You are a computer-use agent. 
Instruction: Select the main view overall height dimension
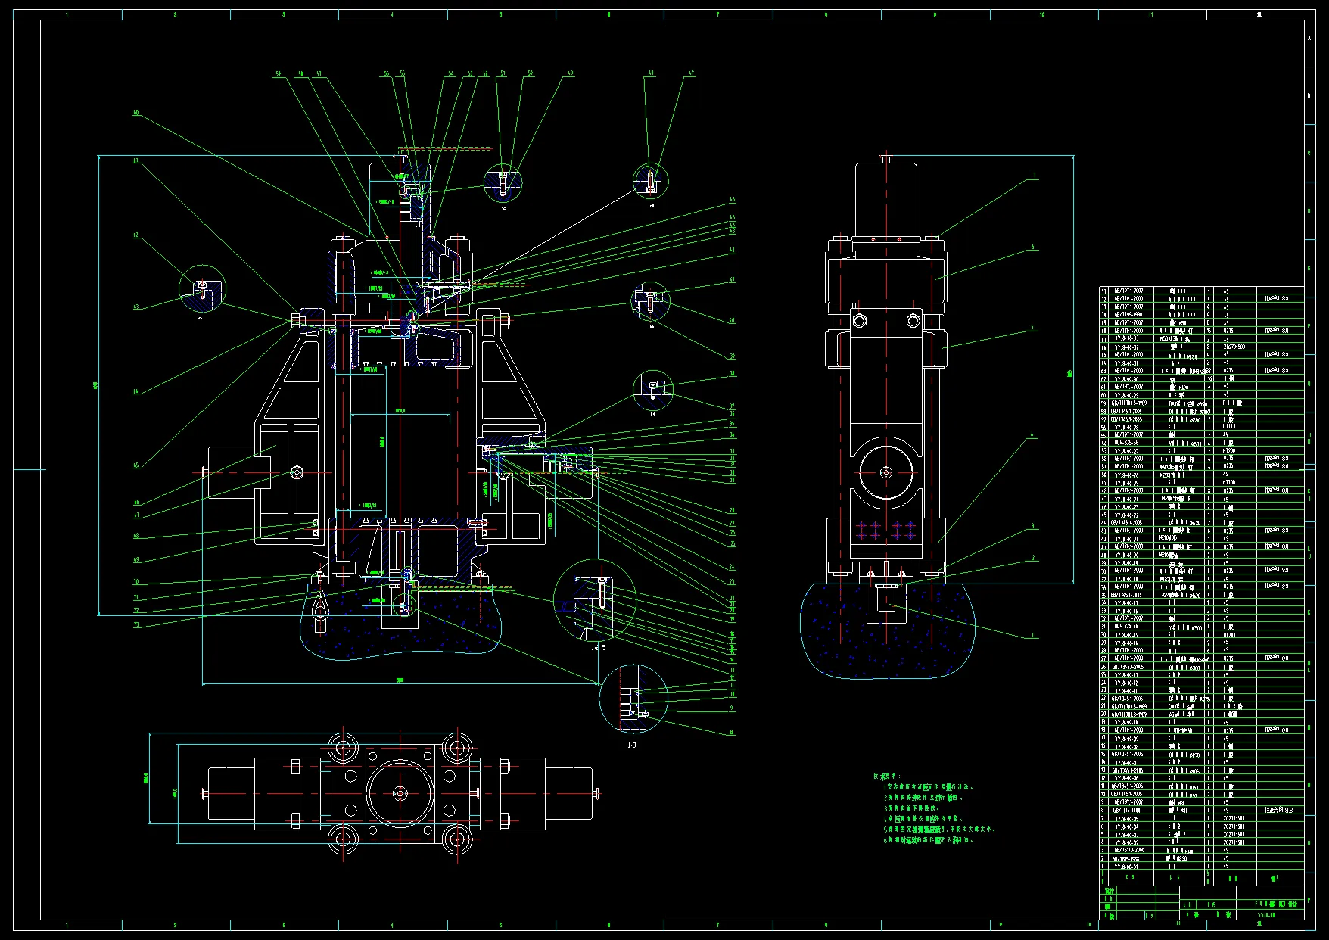coord(95,386)
